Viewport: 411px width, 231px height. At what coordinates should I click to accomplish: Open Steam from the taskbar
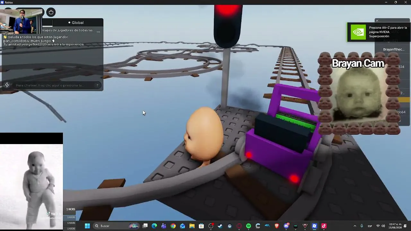point(220,226)
